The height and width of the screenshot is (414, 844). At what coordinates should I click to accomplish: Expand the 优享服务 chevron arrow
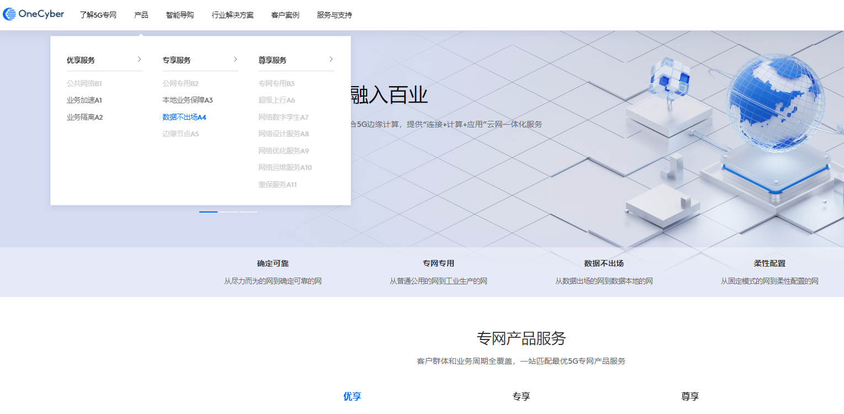coord(140,59)
